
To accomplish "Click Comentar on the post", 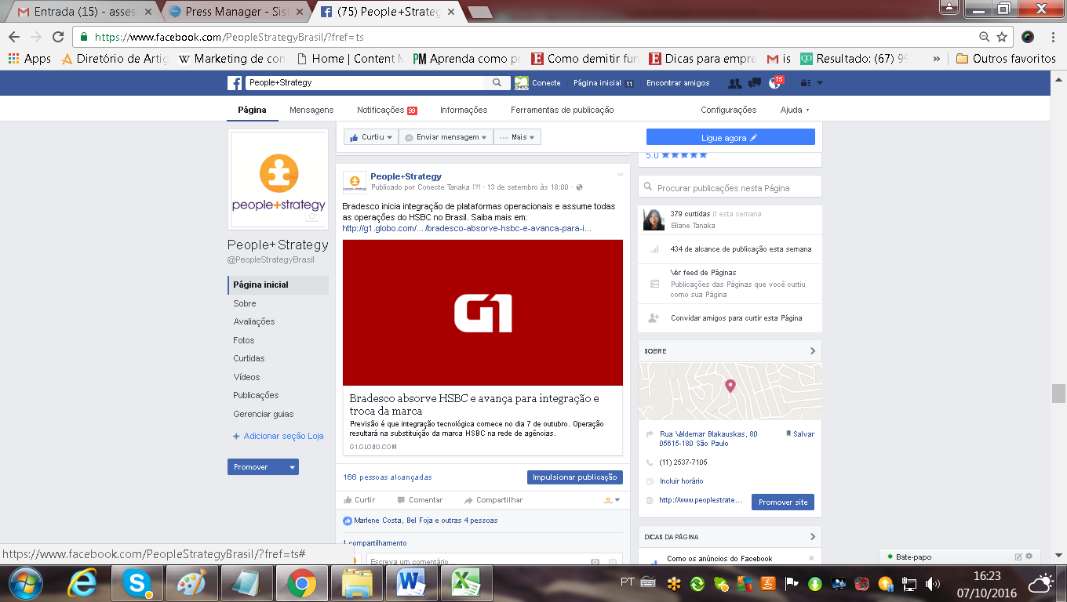I will pos(420,500).
